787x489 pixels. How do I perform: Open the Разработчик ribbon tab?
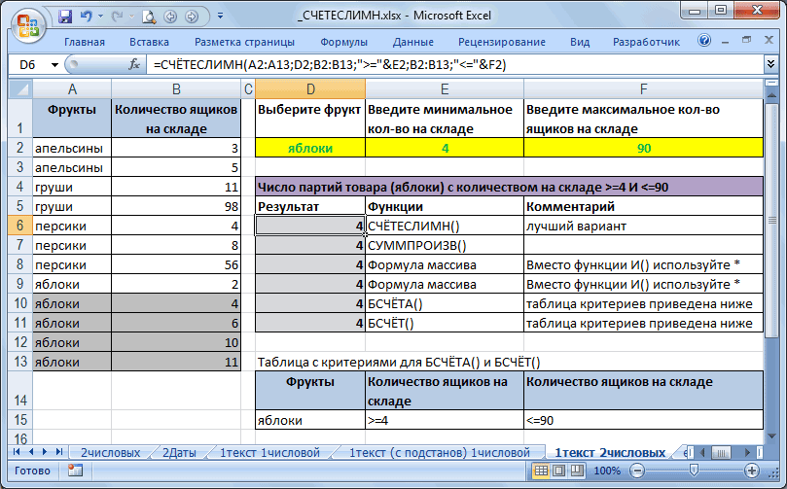646,42
